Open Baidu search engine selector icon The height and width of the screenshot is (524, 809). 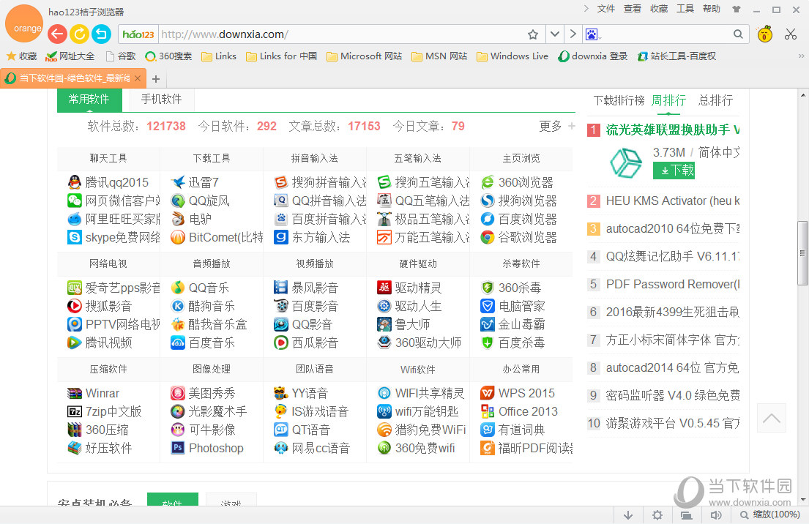pyautogui.click(x=592, y=34)
